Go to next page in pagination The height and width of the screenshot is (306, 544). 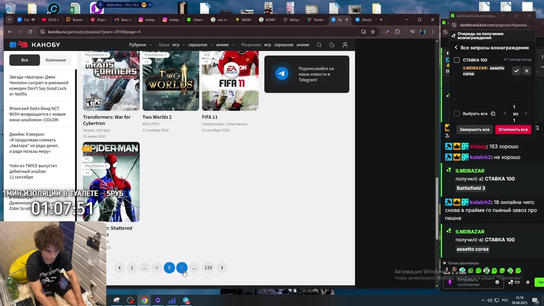(x=222, y=268)
